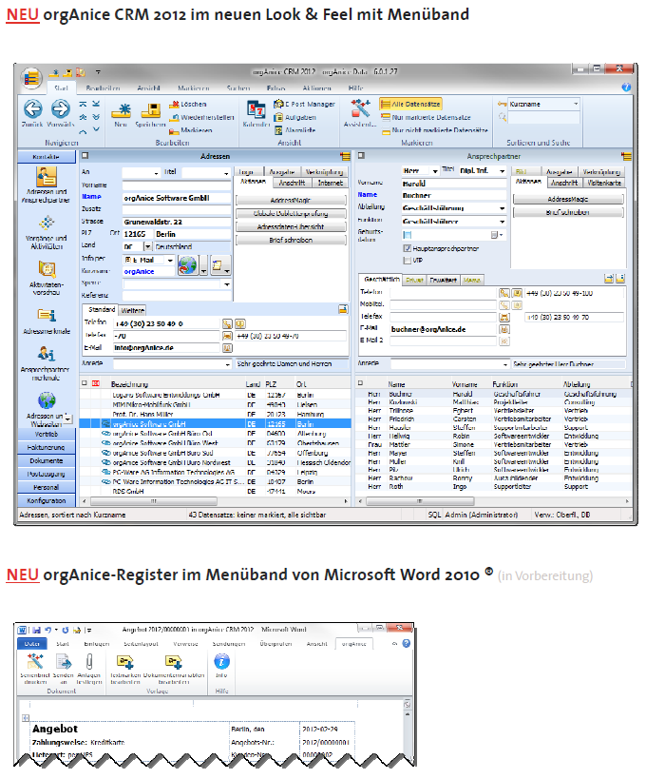This screenshot has width=646, height=779.
Task: Enable the VIP checkbox
Action: (x=408, y=260)
